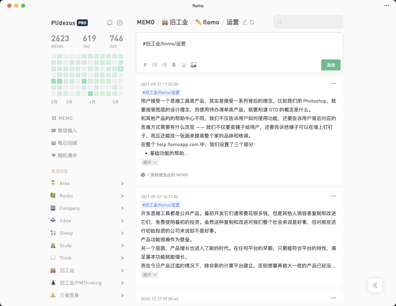Expand the Company tag
Viewport: 396px width, 306px height.
coord(122,208)
